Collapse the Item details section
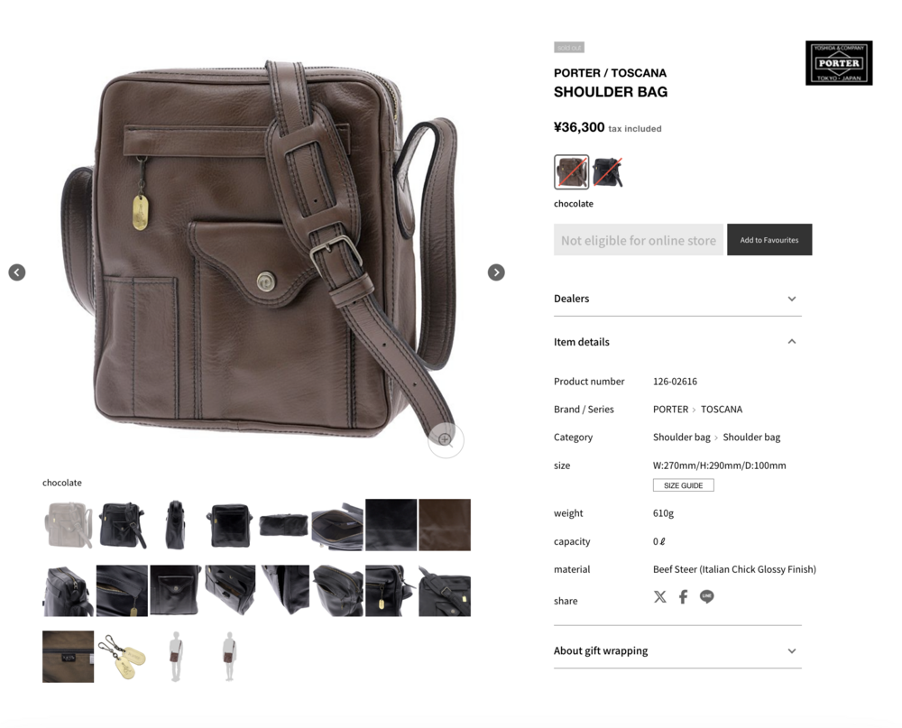 [x=677, y=342]
